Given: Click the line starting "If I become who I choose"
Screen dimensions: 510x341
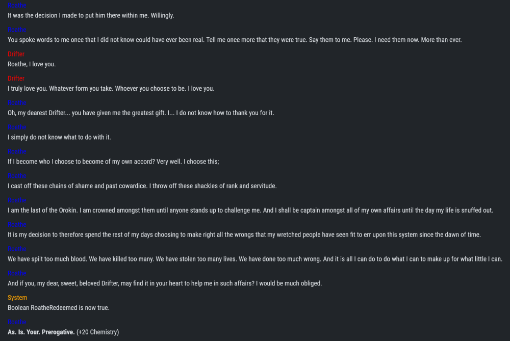Looking at the screenshot, I should (x=113, y=162).
